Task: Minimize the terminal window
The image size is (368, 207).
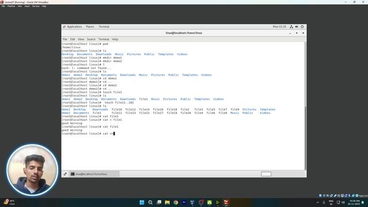Action: pos(290,33)
